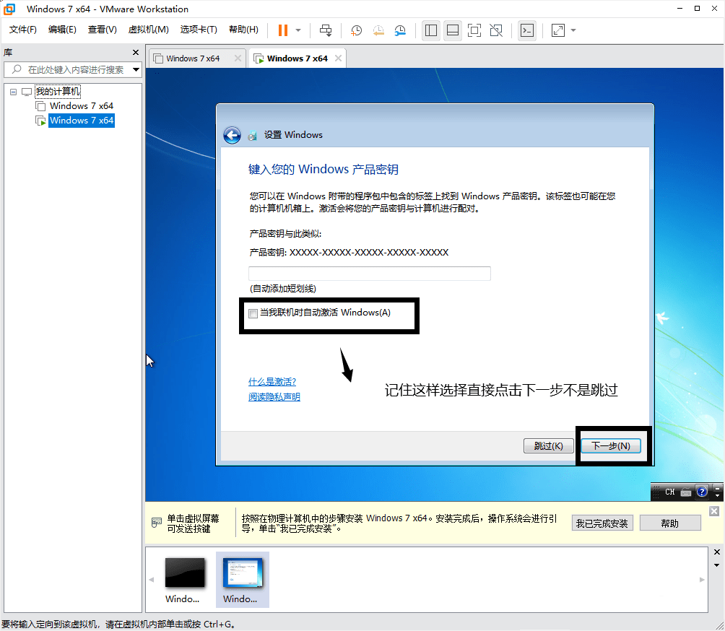
Task: Take a snapshot with the clock-plus icon
Action: [356, 30]
